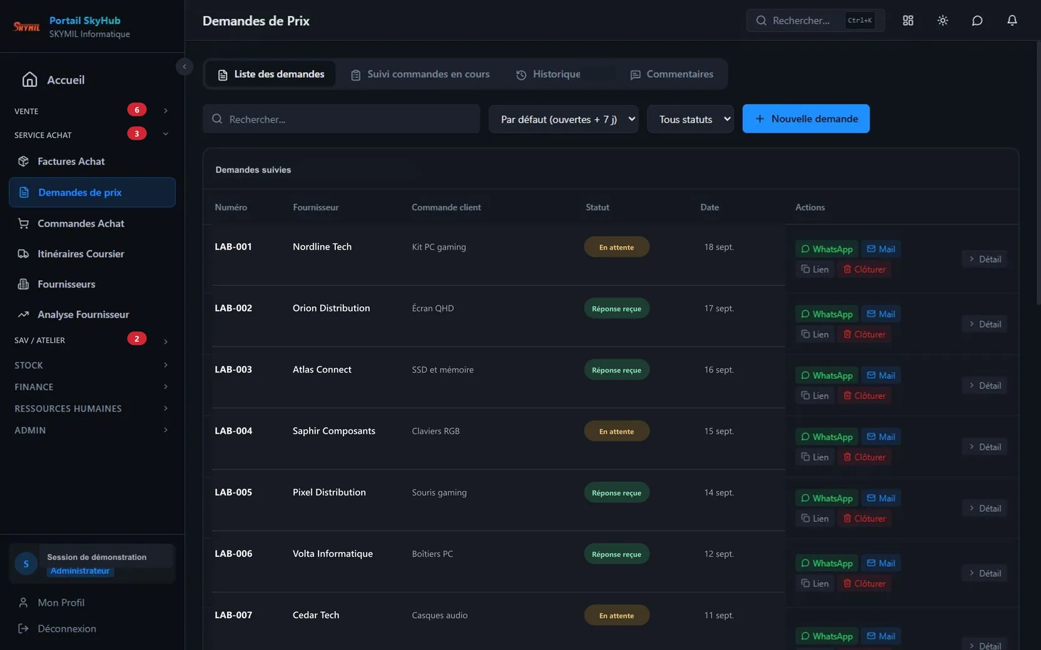The image size is (1041, 650).
Task: Open Commandes Achat in sidebar
Action: 81,223
